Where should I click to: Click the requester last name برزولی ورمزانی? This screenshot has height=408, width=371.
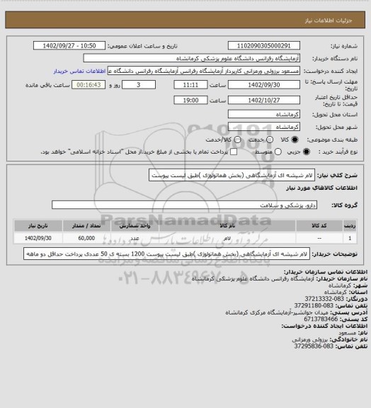coord(309,339)
